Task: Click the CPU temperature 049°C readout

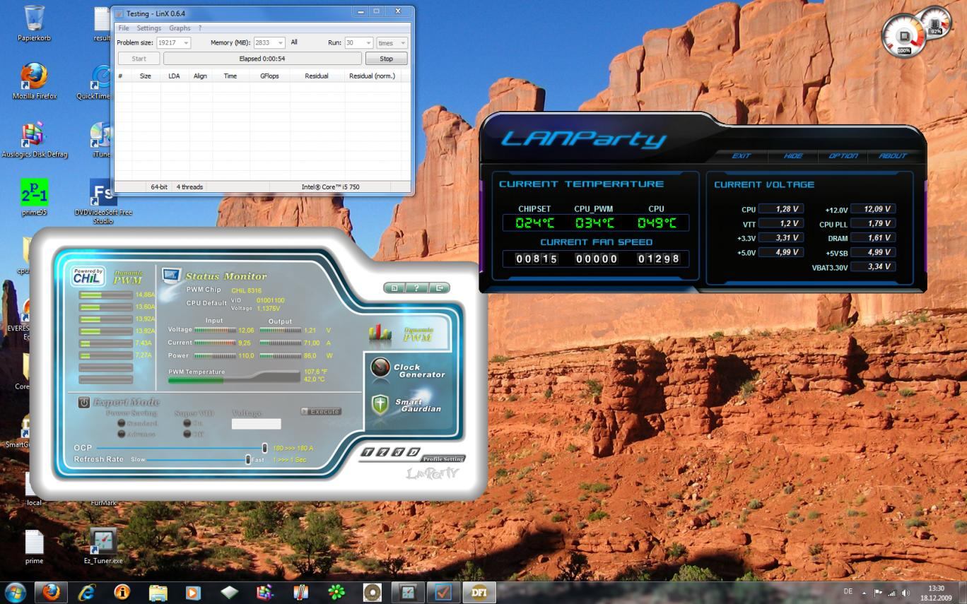Action: point(656,223)
